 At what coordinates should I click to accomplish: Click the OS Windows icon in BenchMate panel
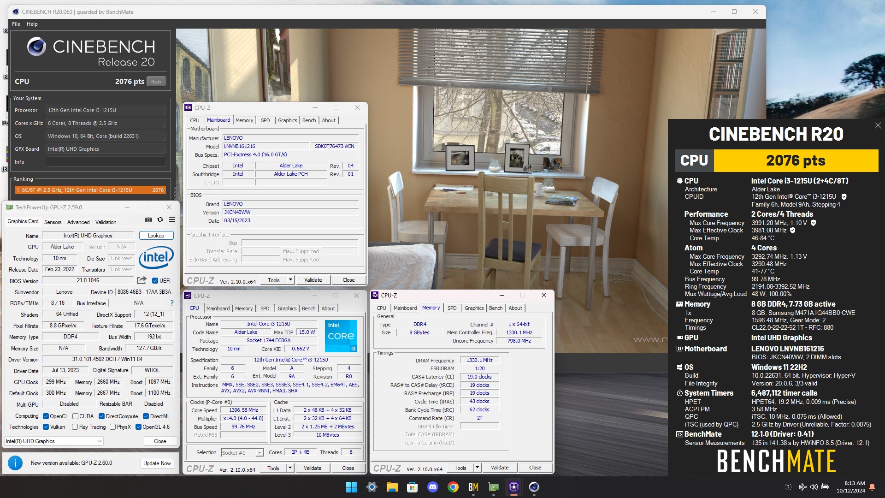(x=679, y=368)
